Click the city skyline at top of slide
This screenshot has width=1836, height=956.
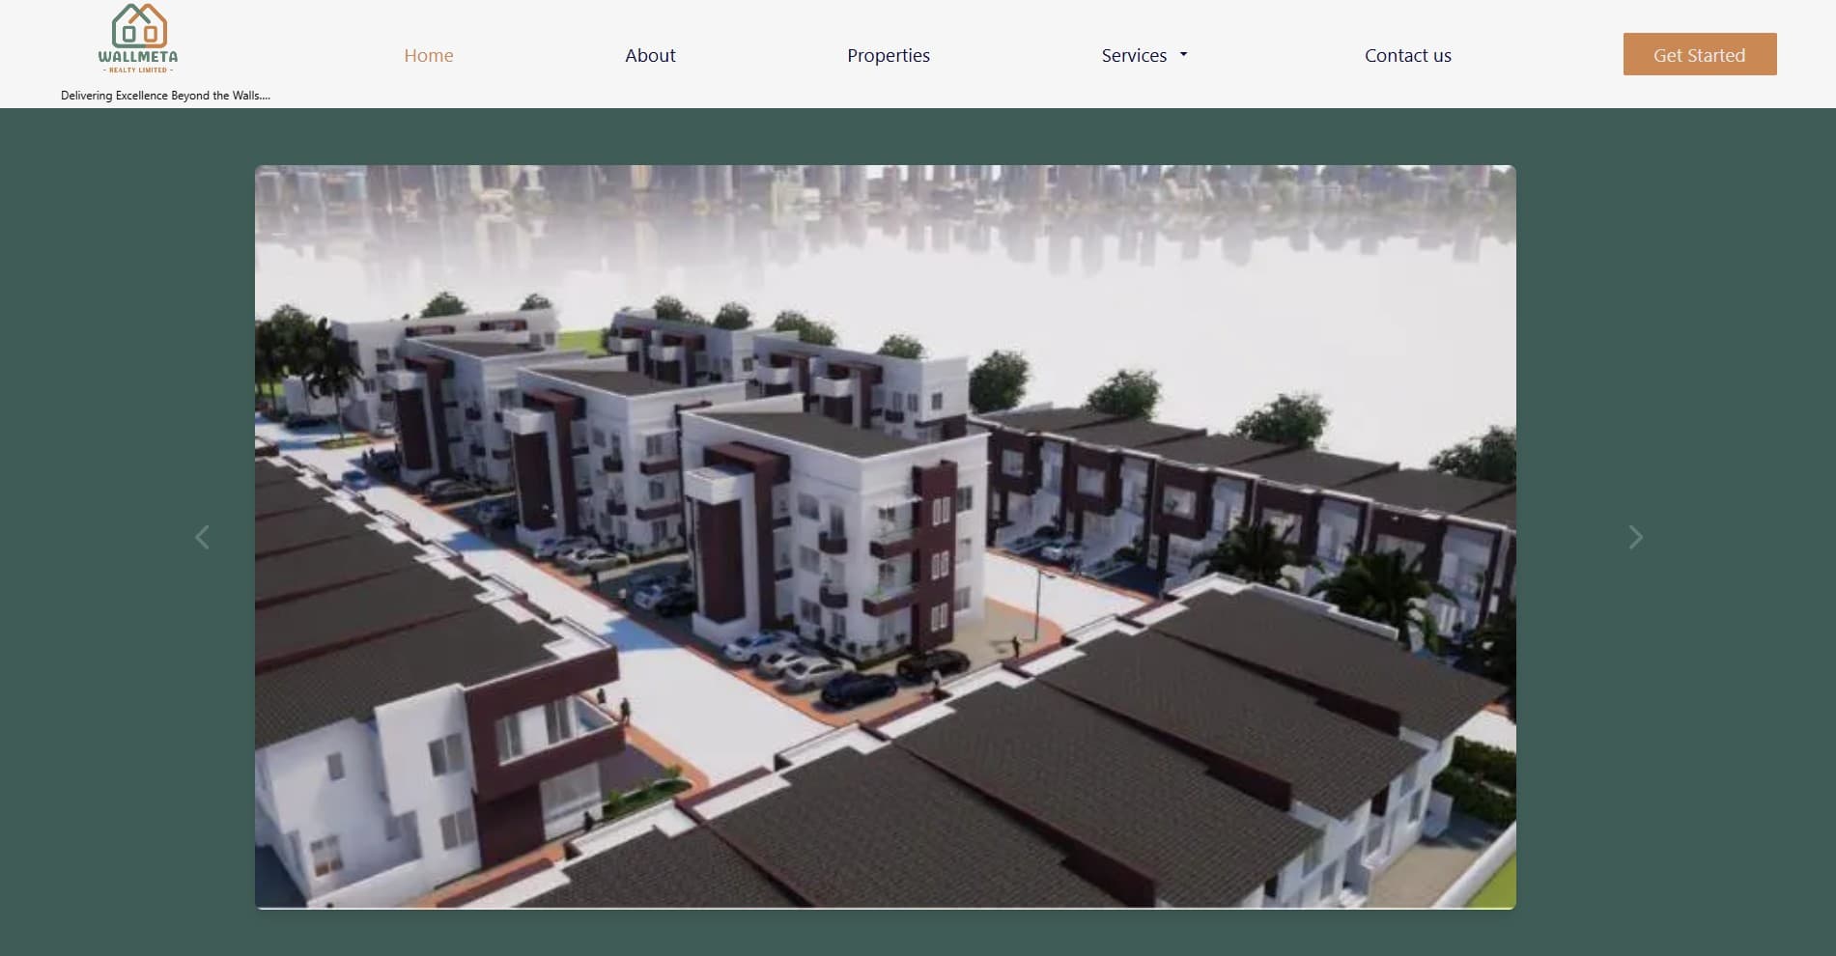[x=869, y=188]
